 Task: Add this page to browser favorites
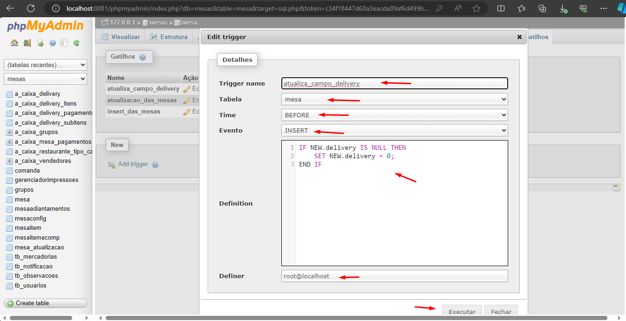pos(476,8)
